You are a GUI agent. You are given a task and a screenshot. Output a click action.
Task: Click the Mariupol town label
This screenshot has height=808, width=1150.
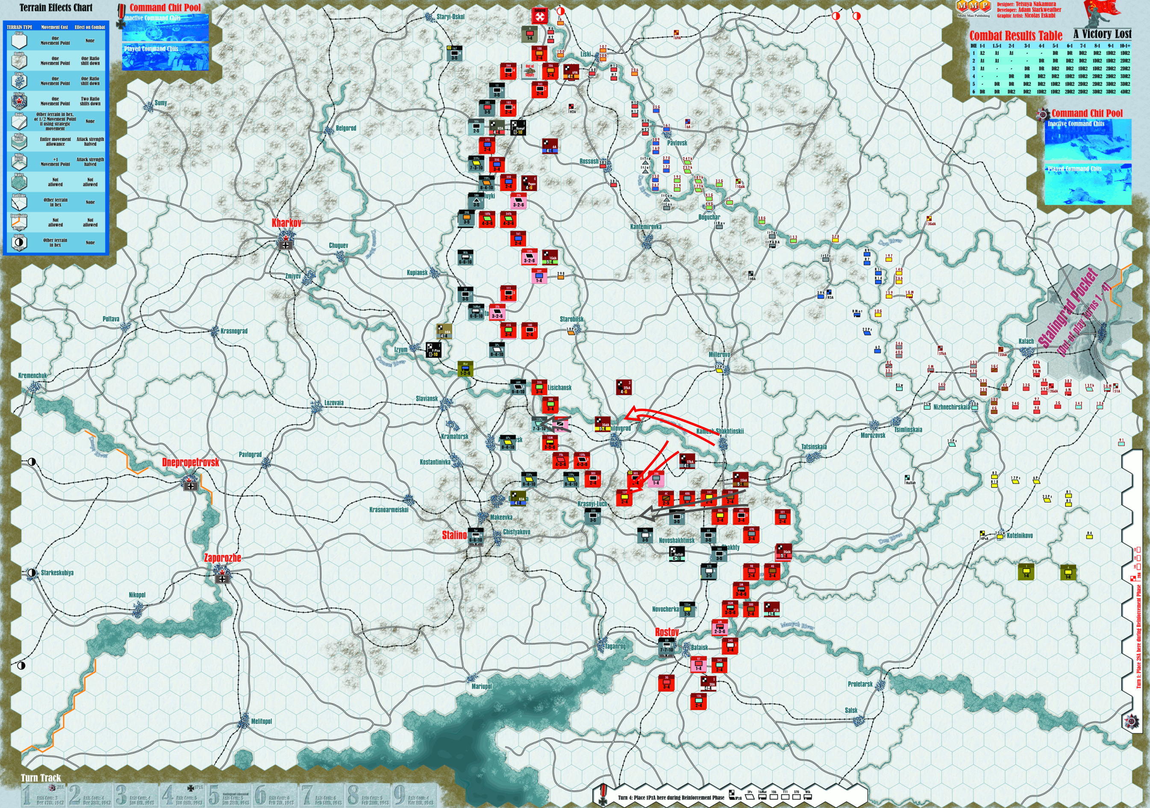pyautogui.click(x=482, y=686)
